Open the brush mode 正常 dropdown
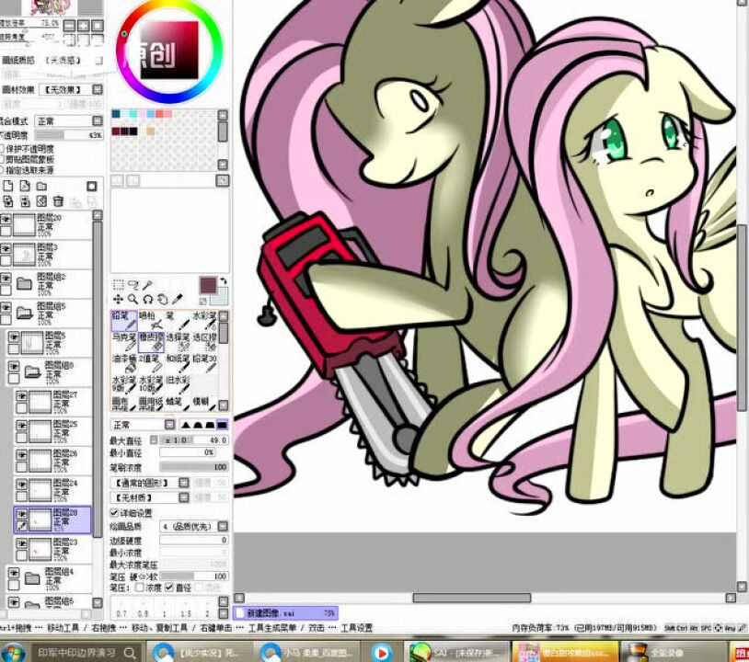 coord(143,425)
